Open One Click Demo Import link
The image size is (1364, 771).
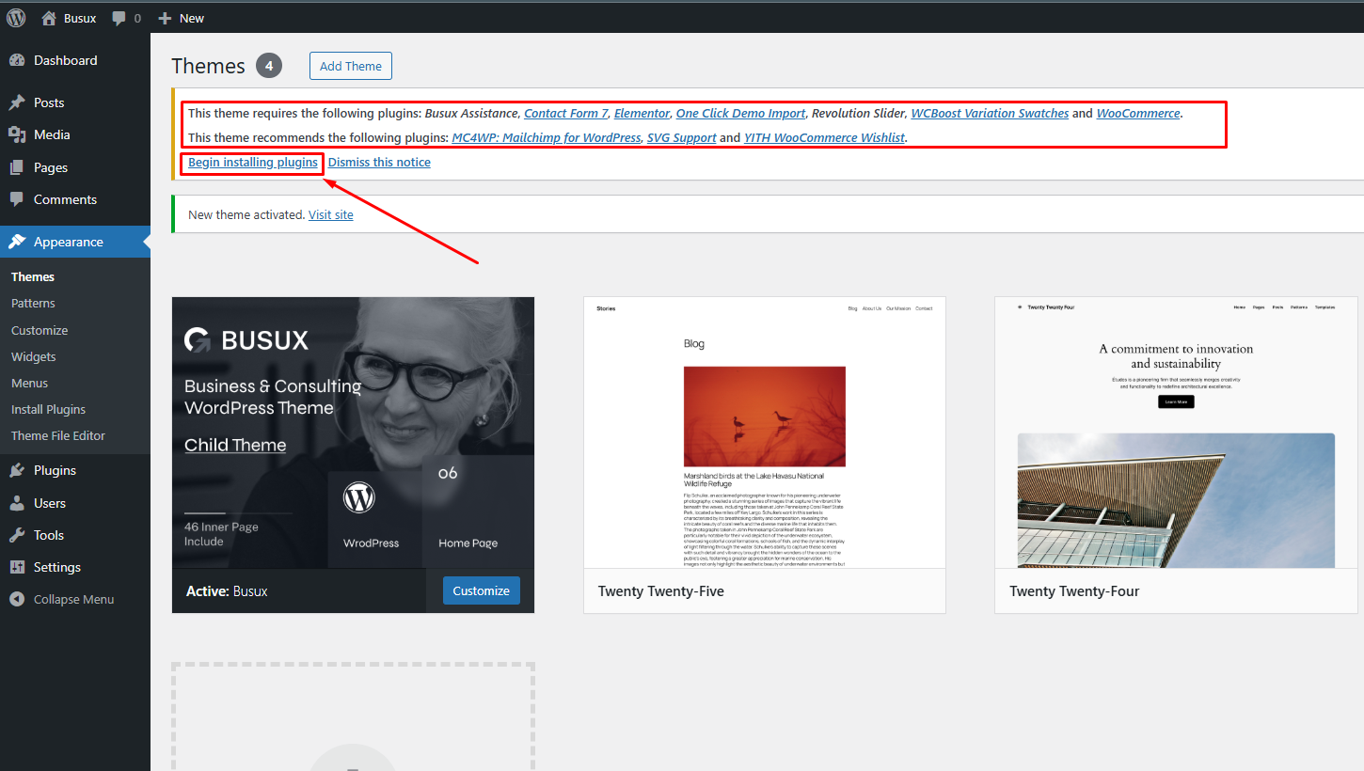(x=740, y=113)
